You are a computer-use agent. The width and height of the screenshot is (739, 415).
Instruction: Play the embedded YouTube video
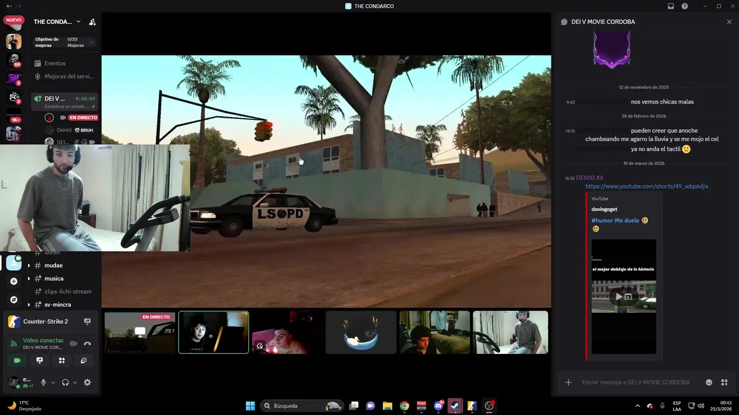618,297
